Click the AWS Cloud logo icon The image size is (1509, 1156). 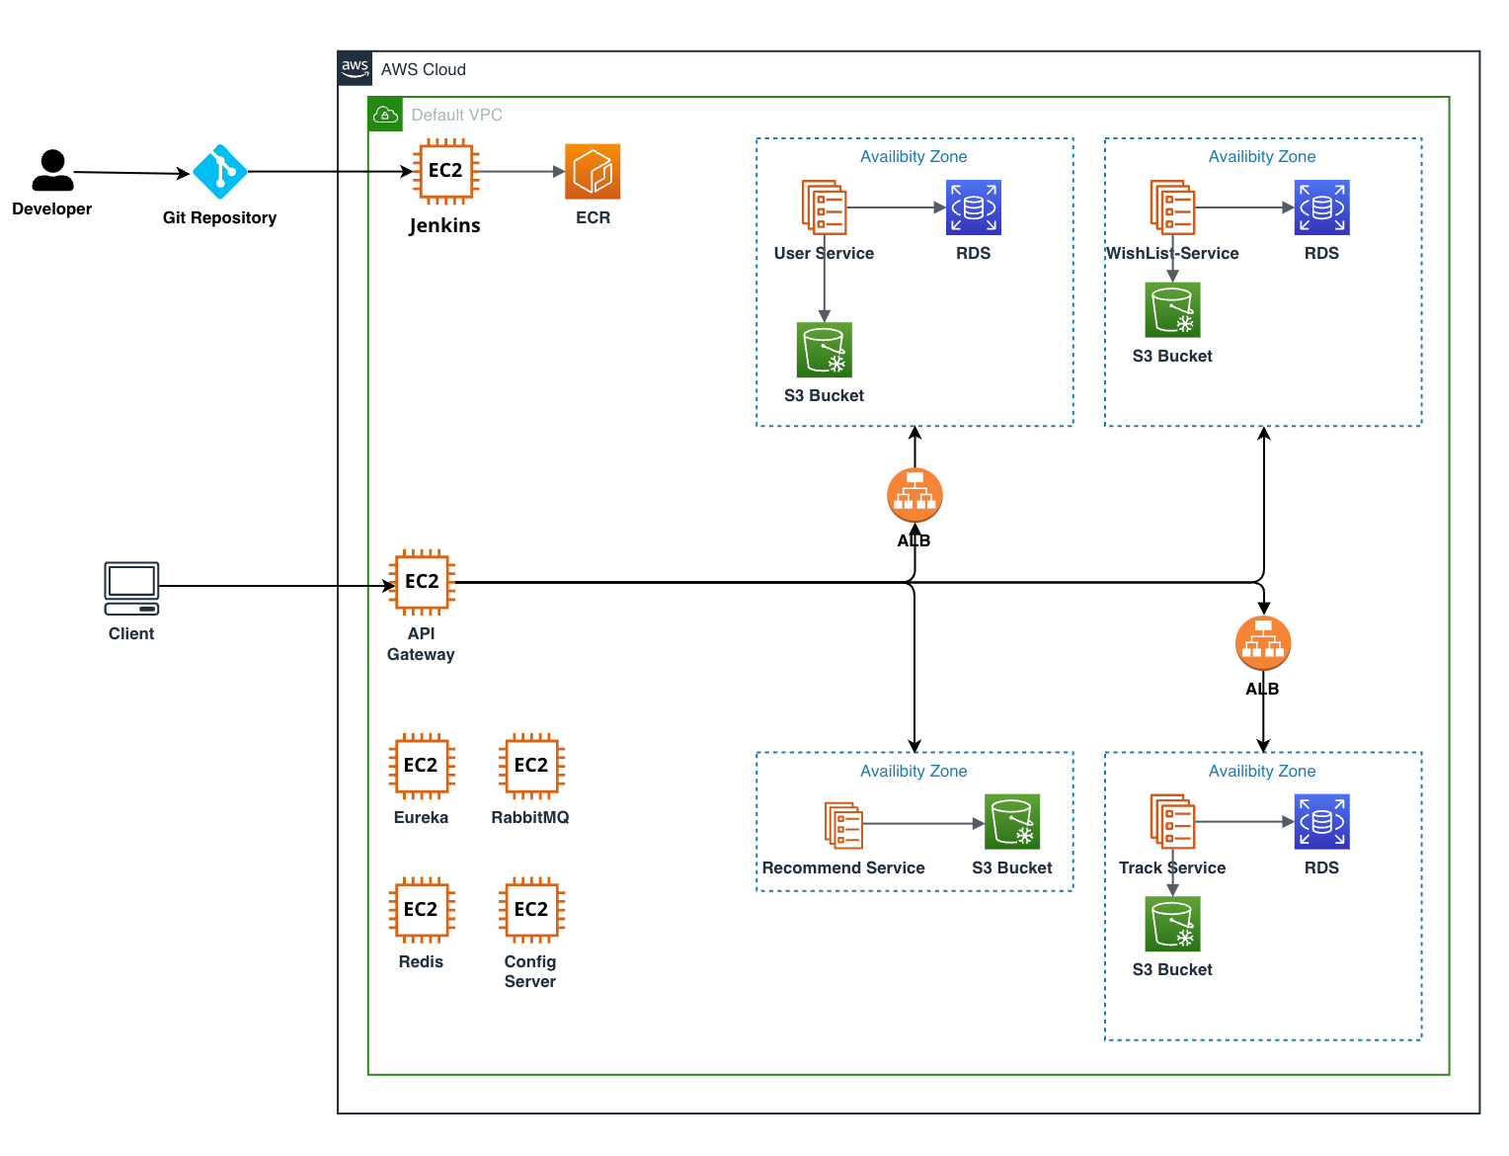pos(355,68)
